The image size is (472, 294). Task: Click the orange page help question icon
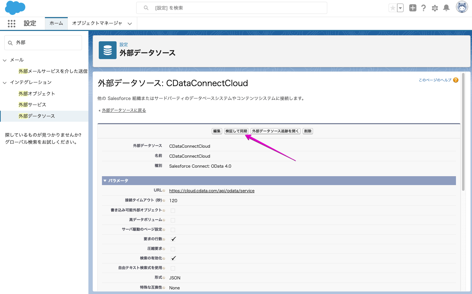456,80
